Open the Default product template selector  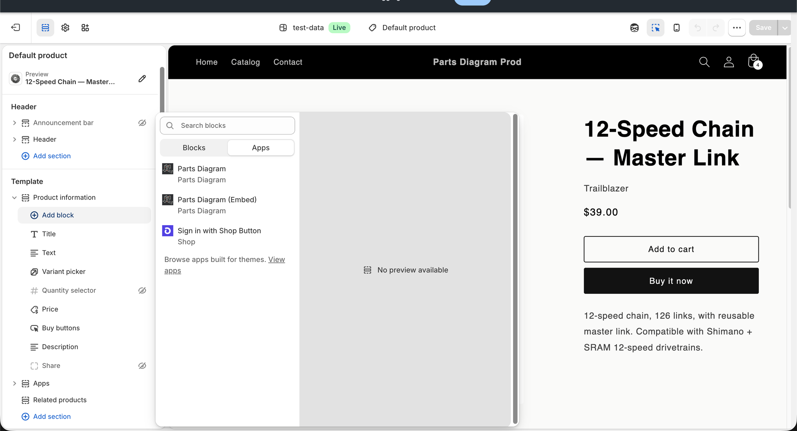[402, 28]
